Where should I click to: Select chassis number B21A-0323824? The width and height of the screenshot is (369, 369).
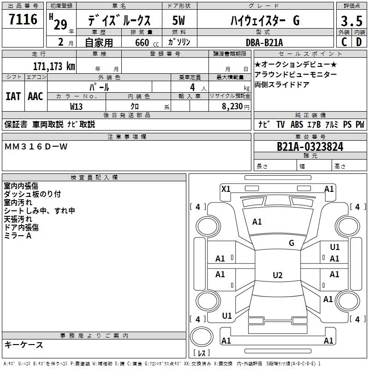[310, 147]
